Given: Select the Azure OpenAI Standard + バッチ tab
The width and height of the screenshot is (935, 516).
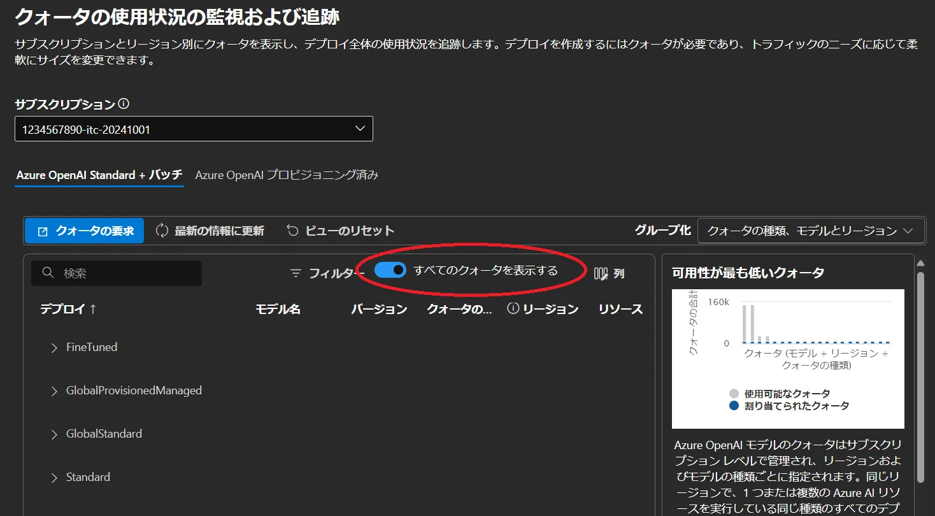Looking at the screenshot, I should [x=99, y=175].
